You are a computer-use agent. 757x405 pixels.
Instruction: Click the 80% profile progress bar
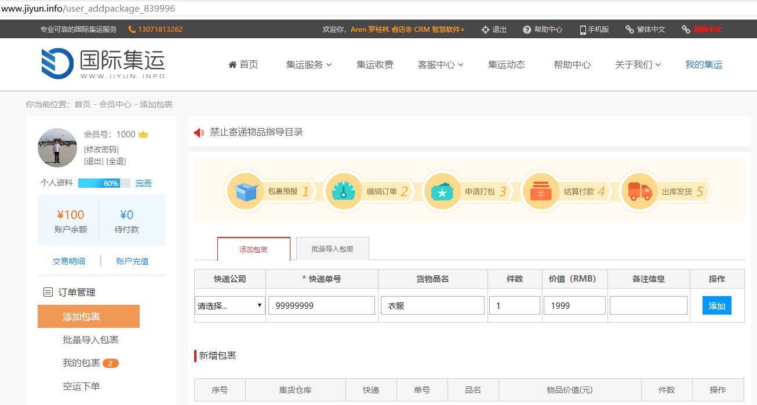(104, 183)
